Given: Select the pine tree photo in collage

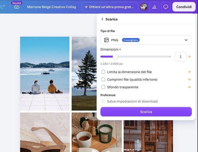Looking at the screenshot, I should 84,74.
